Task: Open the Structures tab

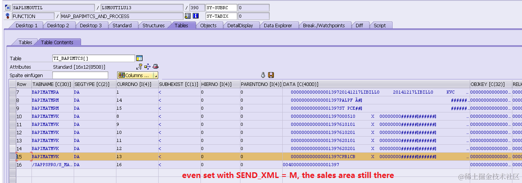Action: (x=154, y=25)
